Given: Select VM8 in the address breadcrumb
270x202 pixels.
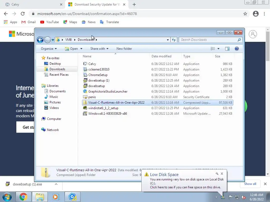Looking at the screenshot, I should point(68,40).
